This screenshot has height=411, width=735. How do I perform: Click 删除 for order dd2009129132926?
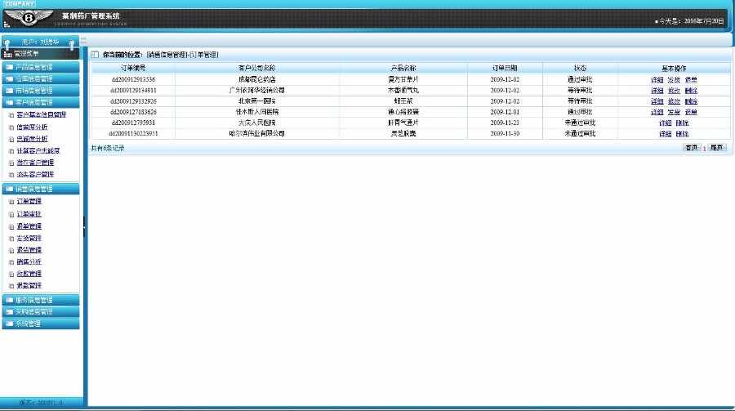click(691, 101)
